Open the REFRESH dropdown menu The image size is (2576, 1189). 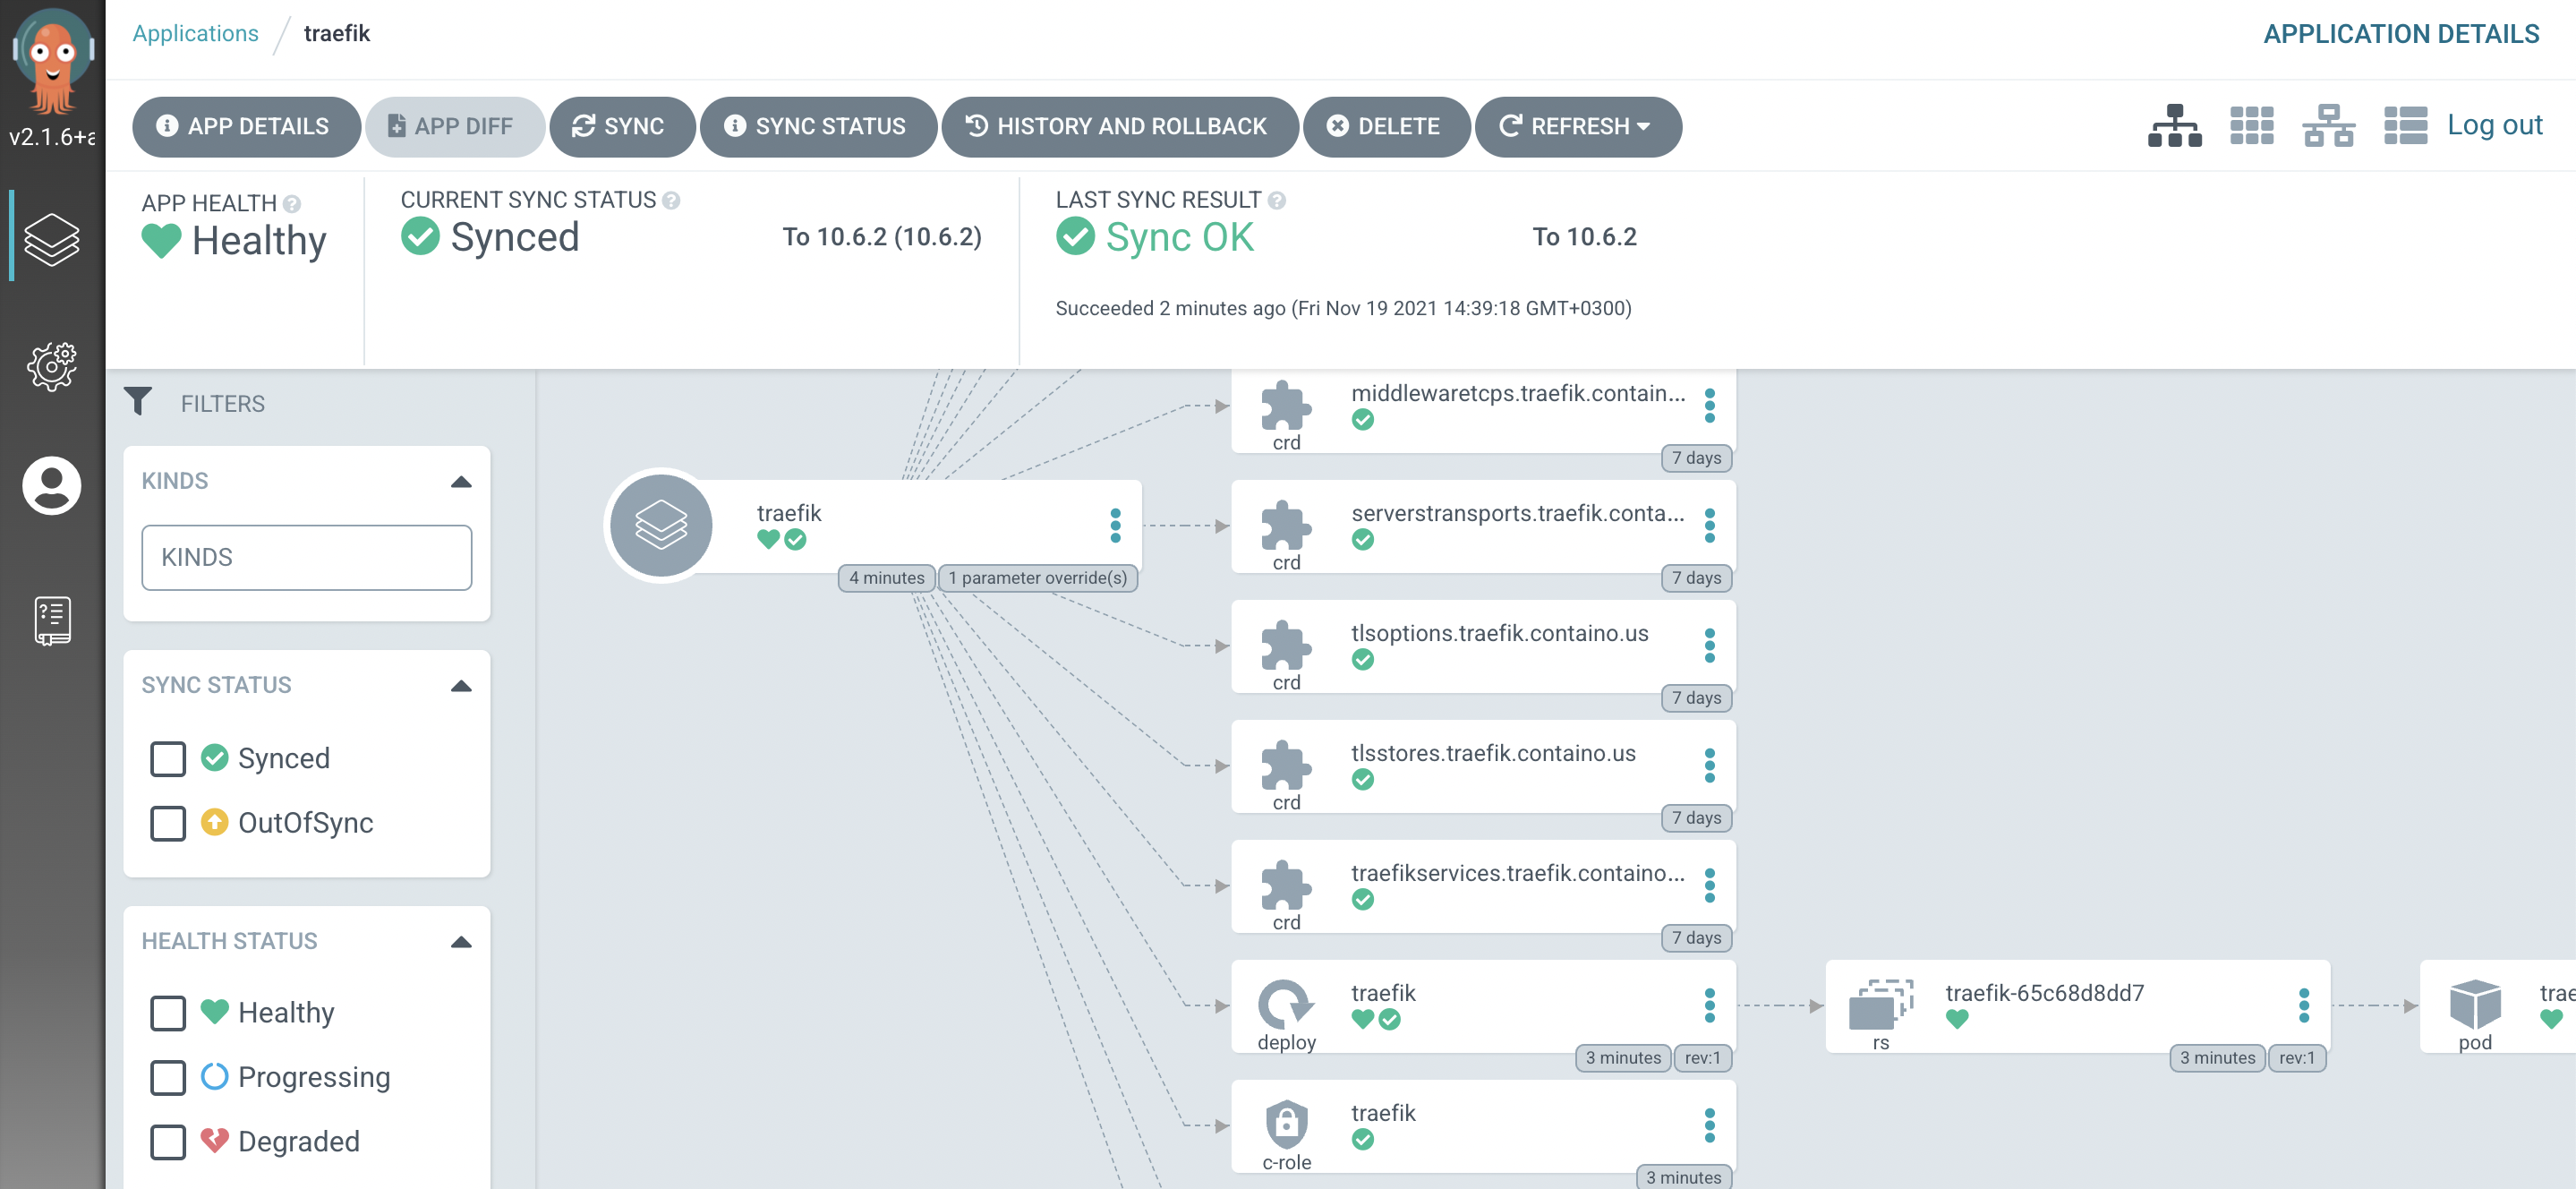point(1642,126)
